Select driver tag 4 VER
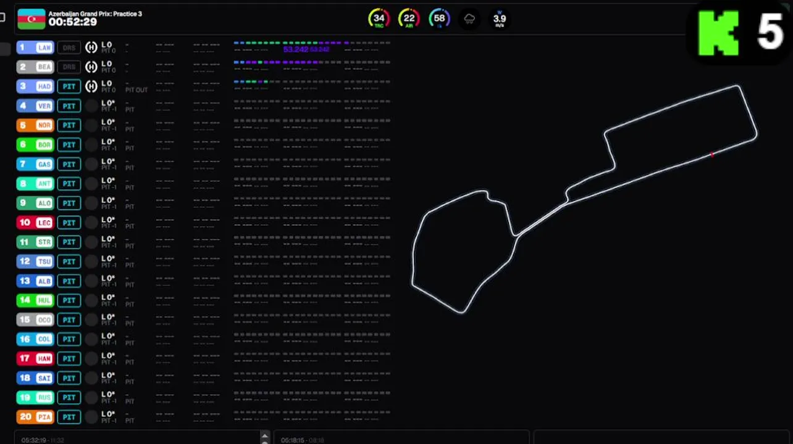The image size is (793, 444). click(x=35, y=106)
